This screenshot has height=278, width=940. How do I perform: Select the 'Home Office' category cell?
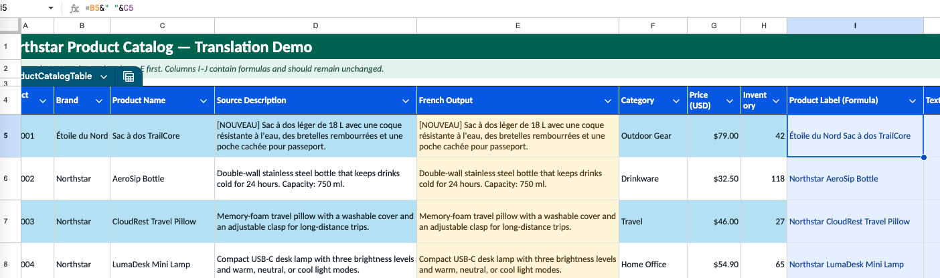[x=653, y=261]
